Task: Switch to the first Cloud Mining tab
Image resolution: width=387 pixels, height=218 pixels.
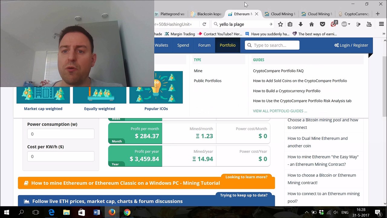Action: point(280,14)
